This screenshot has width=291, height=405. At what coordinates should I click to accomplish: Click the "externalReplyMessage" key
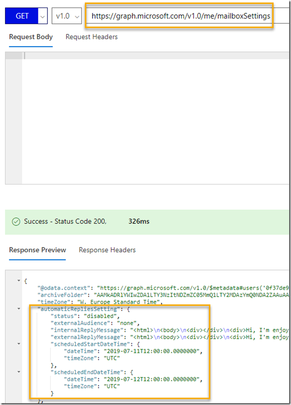click(x=87, y=337)
